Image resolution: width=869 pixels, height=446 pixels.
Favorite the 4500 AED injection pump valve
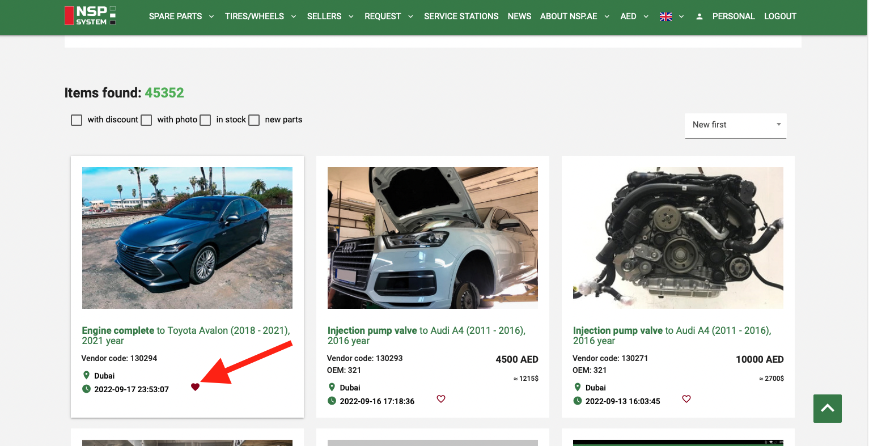pyautogui.click(x=441, y=399)
